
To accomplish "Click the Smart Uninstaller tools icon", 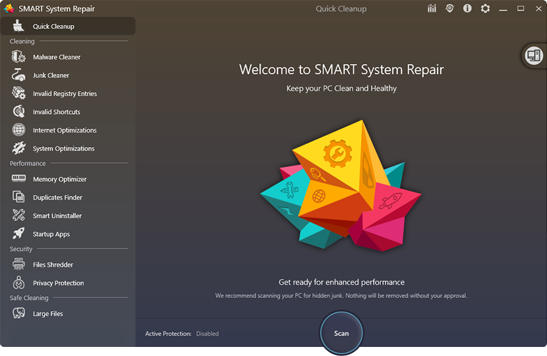I will point(18,215).
